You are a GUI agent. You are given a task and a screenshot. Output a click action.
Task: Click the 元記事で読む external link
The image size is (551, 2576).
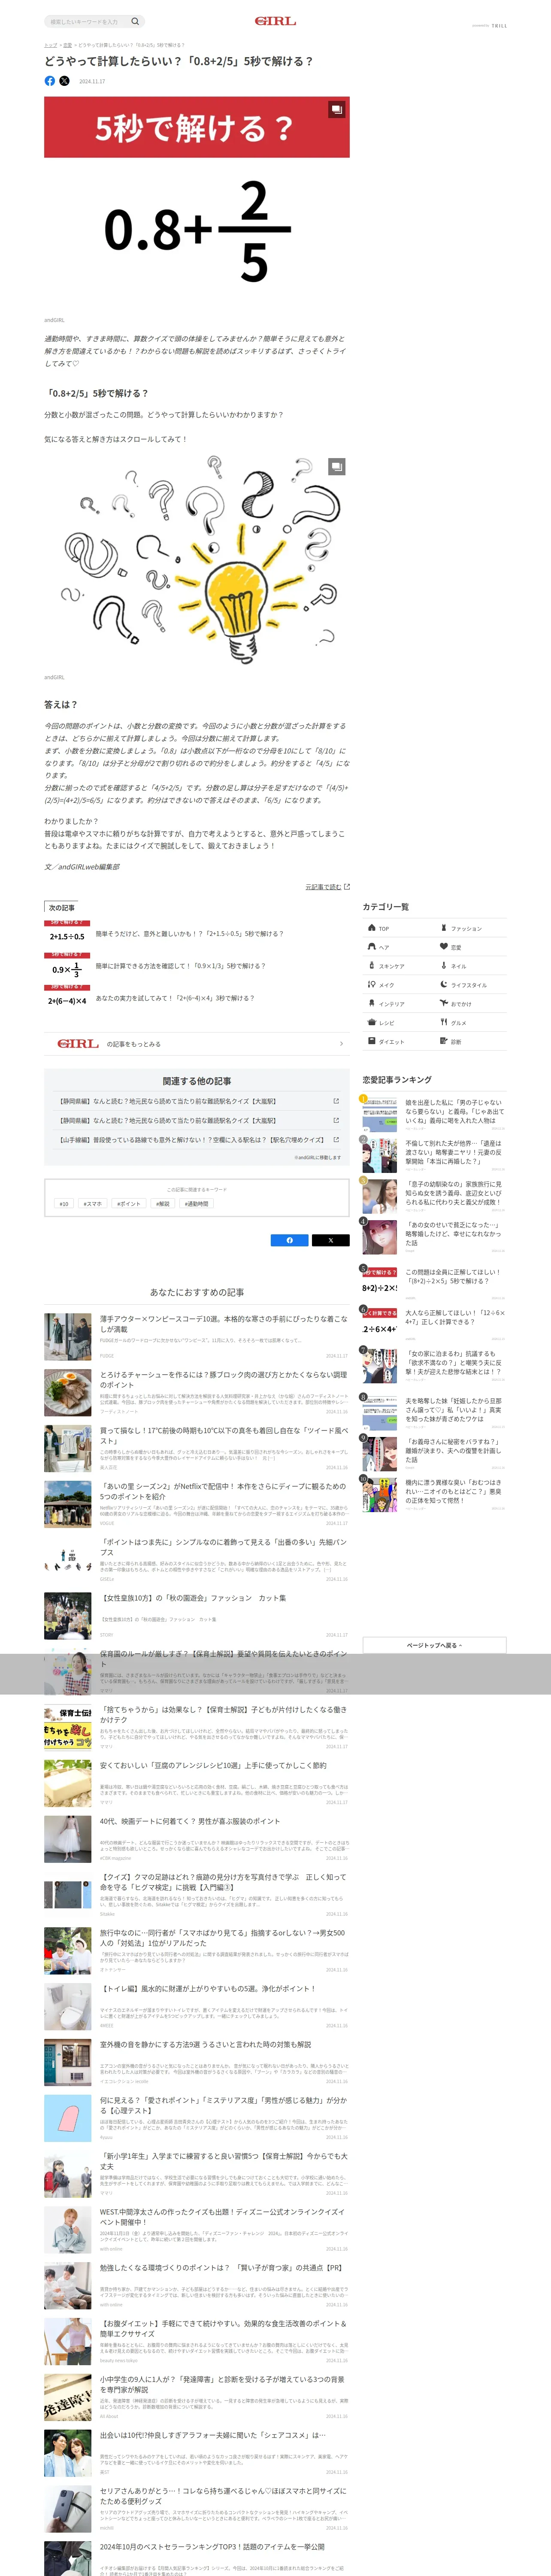click(x=327, y=887)
